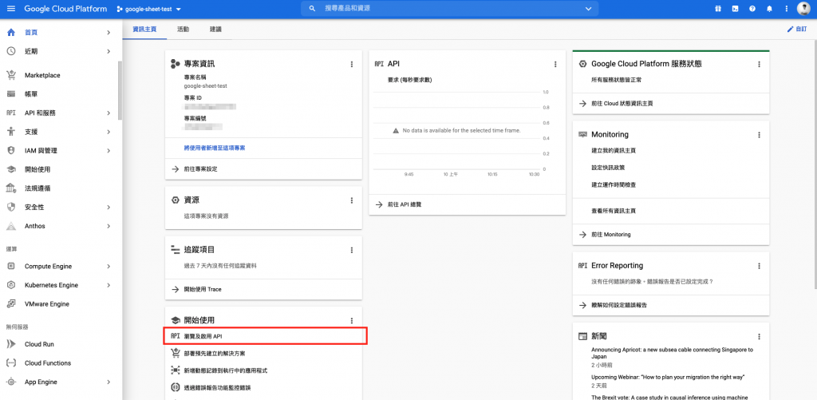This screenshot has height=400, width=817.
Task: Click the Anthos triangle icon
Action: [x=11, y=226]
